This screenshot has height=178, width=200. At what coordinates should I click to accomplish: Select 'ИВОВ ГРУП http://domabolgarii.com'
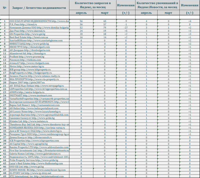pos(39,47)
